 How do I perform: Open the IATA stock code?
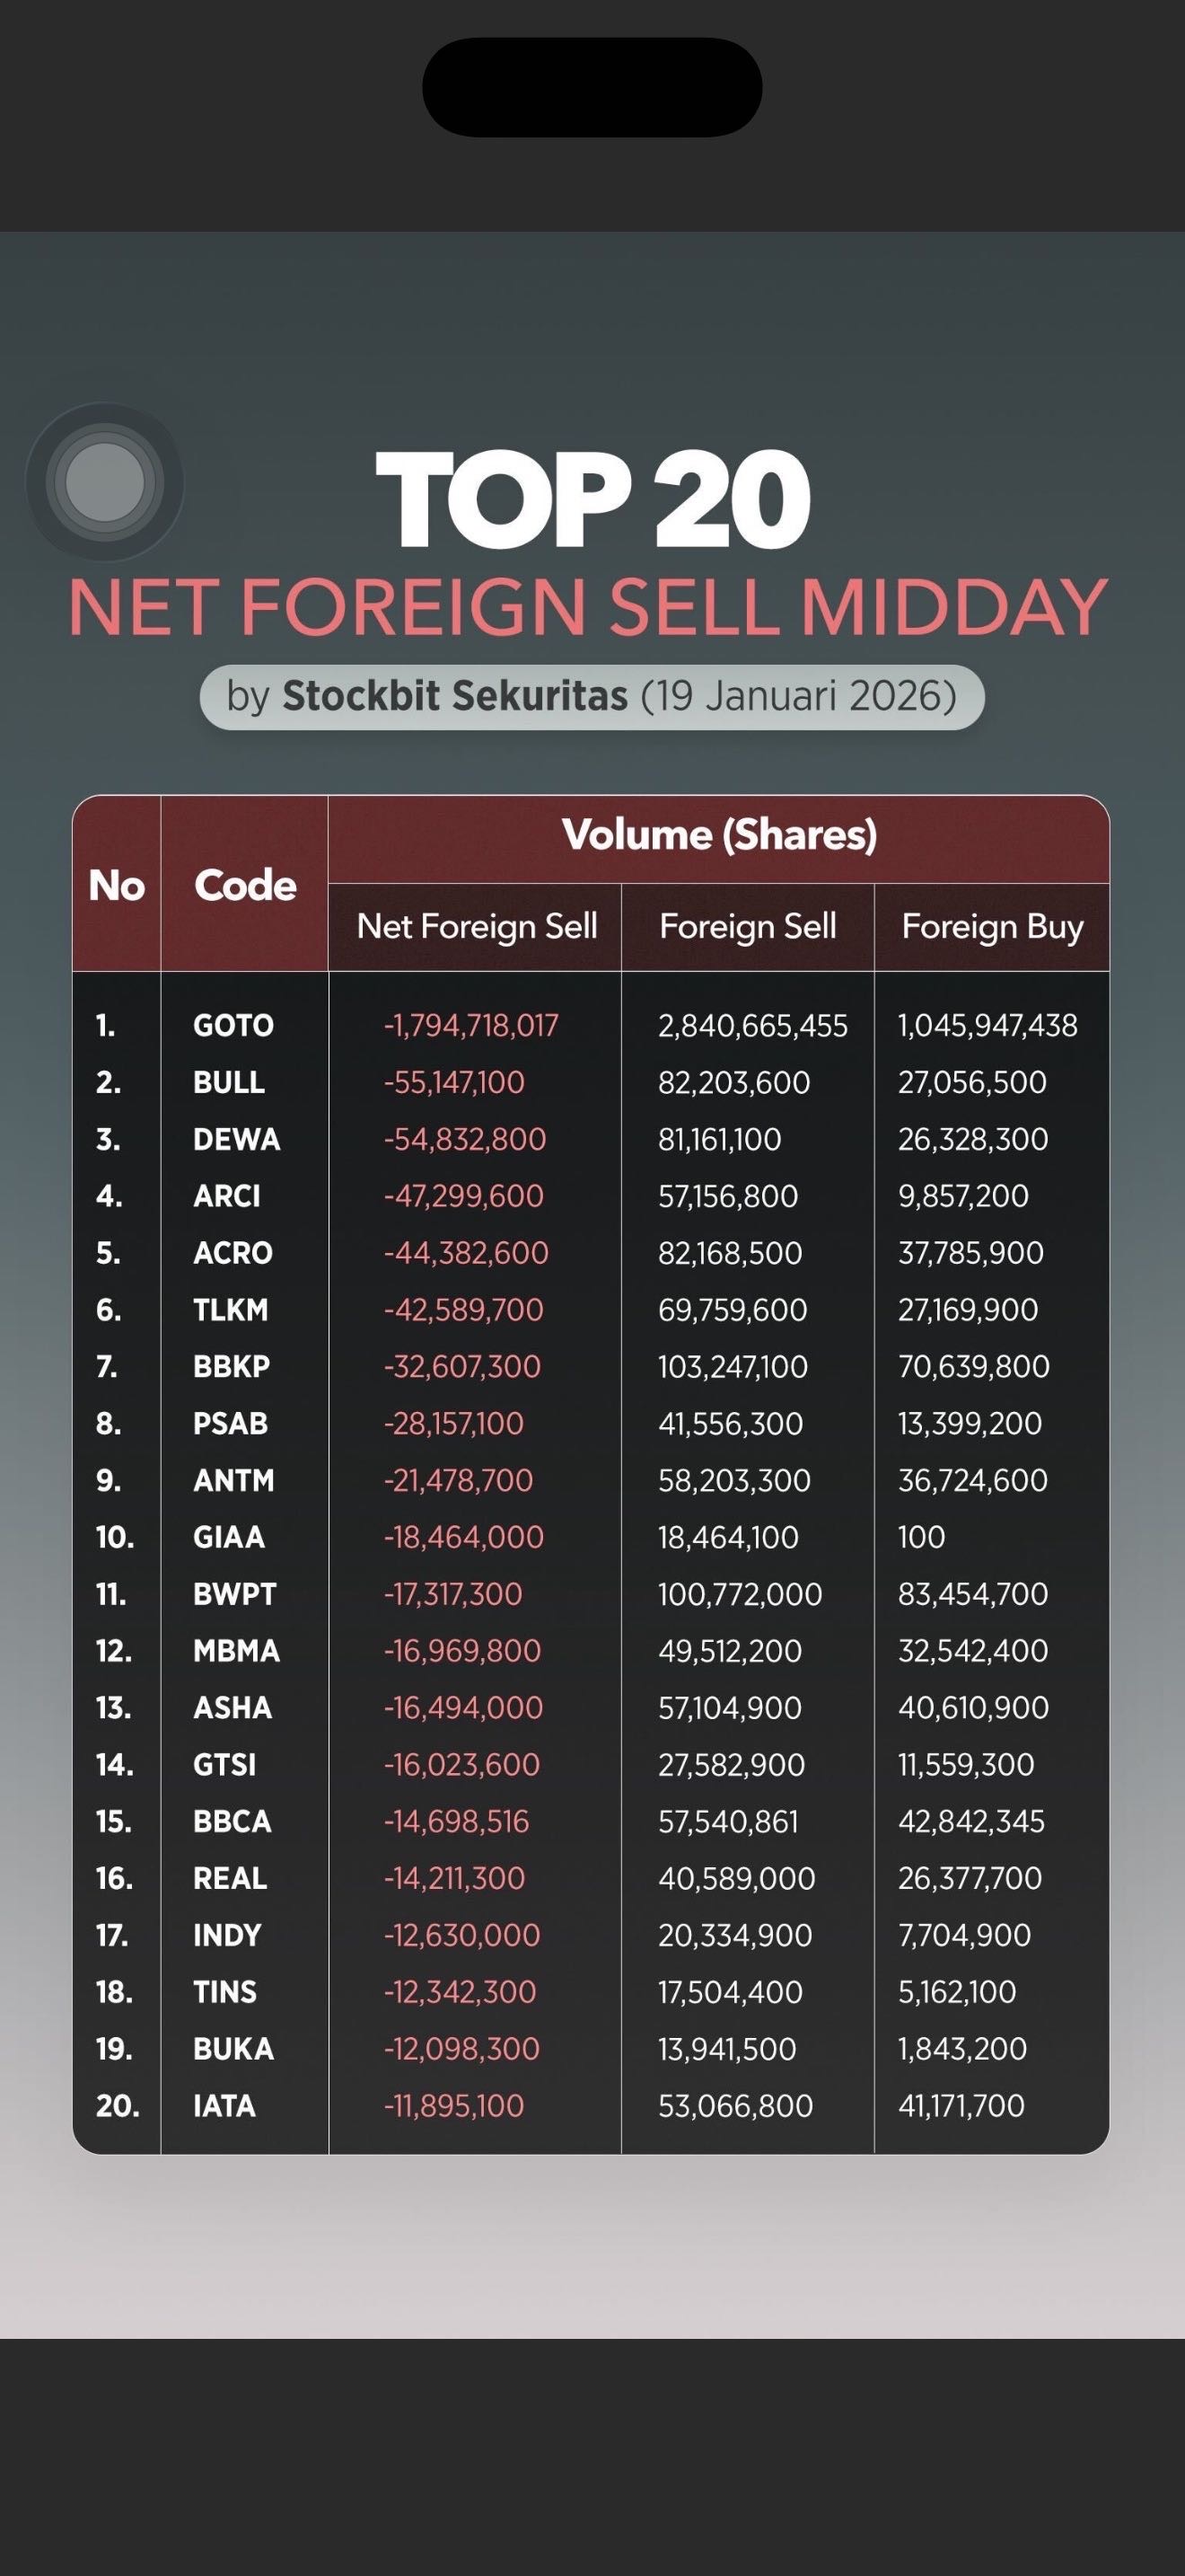224,2106
